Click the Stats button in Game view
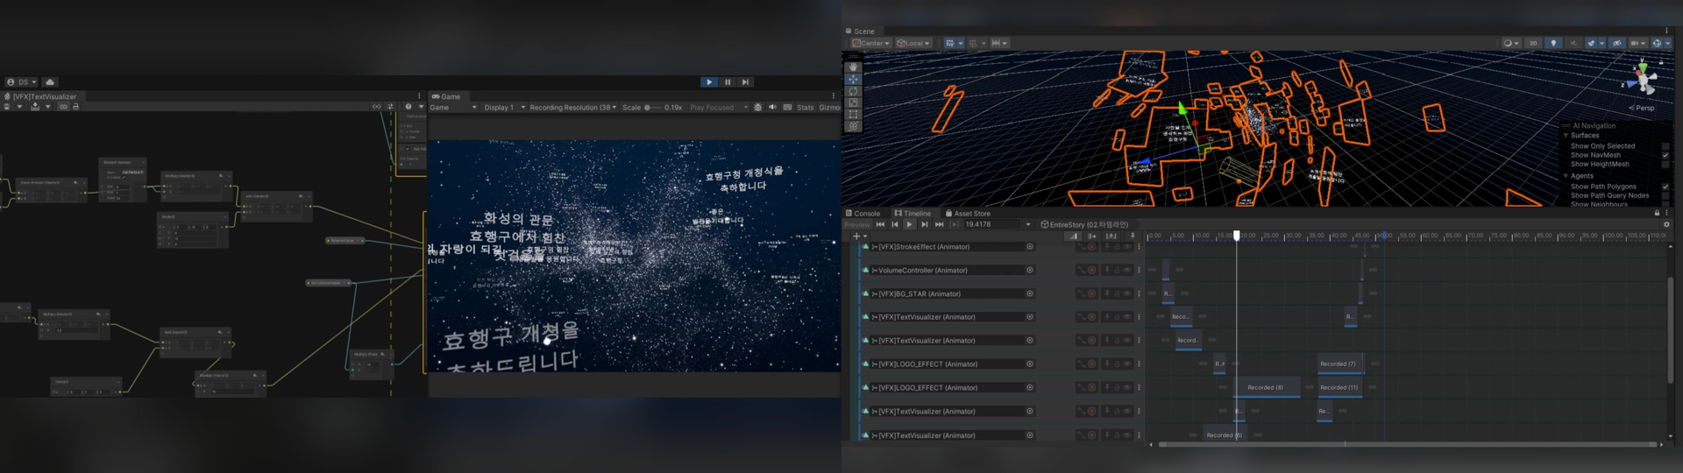 805,108
